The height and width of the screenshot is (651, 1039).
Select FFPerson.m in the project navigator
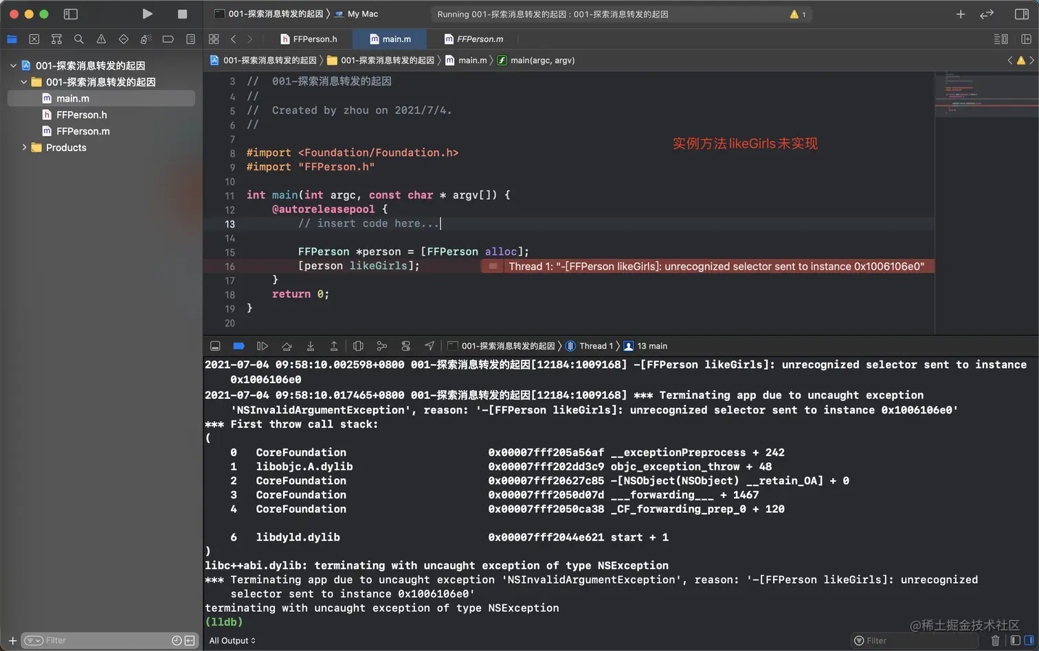[x=101, y=131]
